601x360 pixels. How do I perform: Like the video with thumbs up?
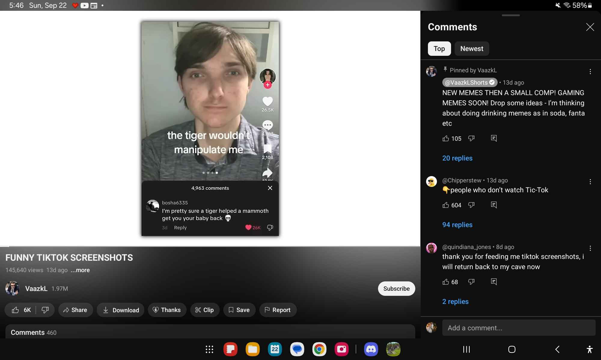coord(20,310)
